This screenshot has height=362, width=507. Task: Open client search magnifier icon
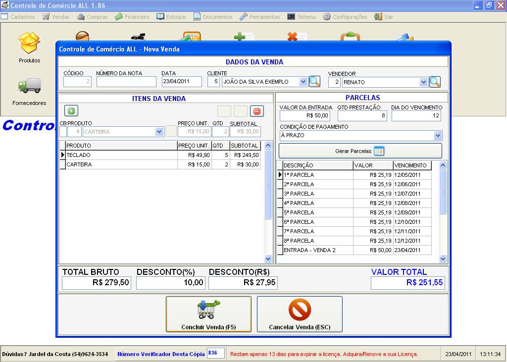314,82
